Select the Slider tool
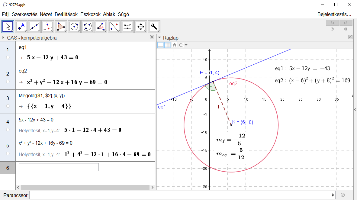 pos(127,27)
